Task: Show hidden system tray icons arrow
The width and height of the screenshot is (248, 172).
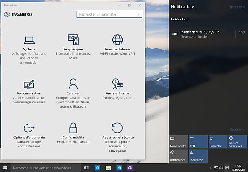Action: (x=211, y=168)
